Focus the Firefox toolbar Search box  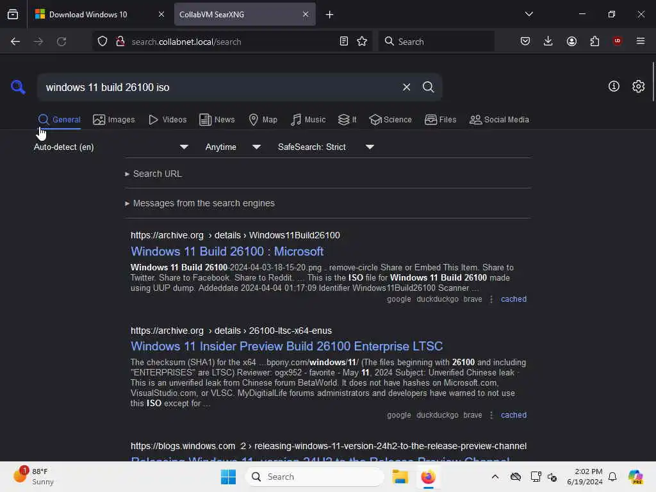(x=436, y=42)
